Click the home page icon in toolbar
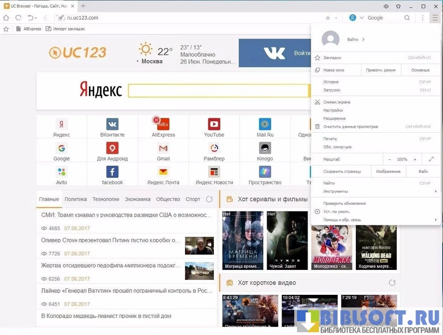Screen dimensions: 443x335 pos(6,18)
